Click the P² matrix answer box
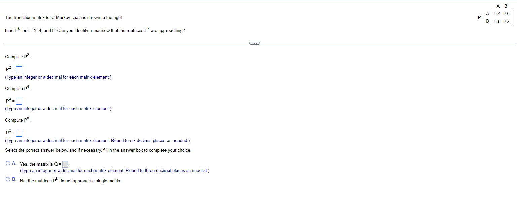The image size is (517, 202). [19, 70]
